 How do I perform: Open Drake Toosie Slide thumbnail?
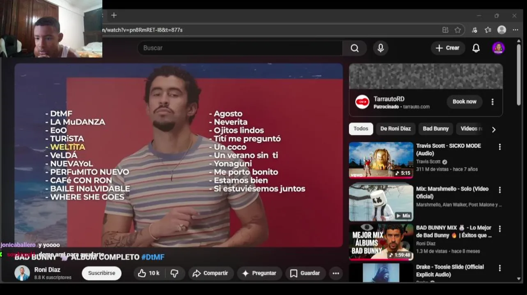tap(381, 272)
